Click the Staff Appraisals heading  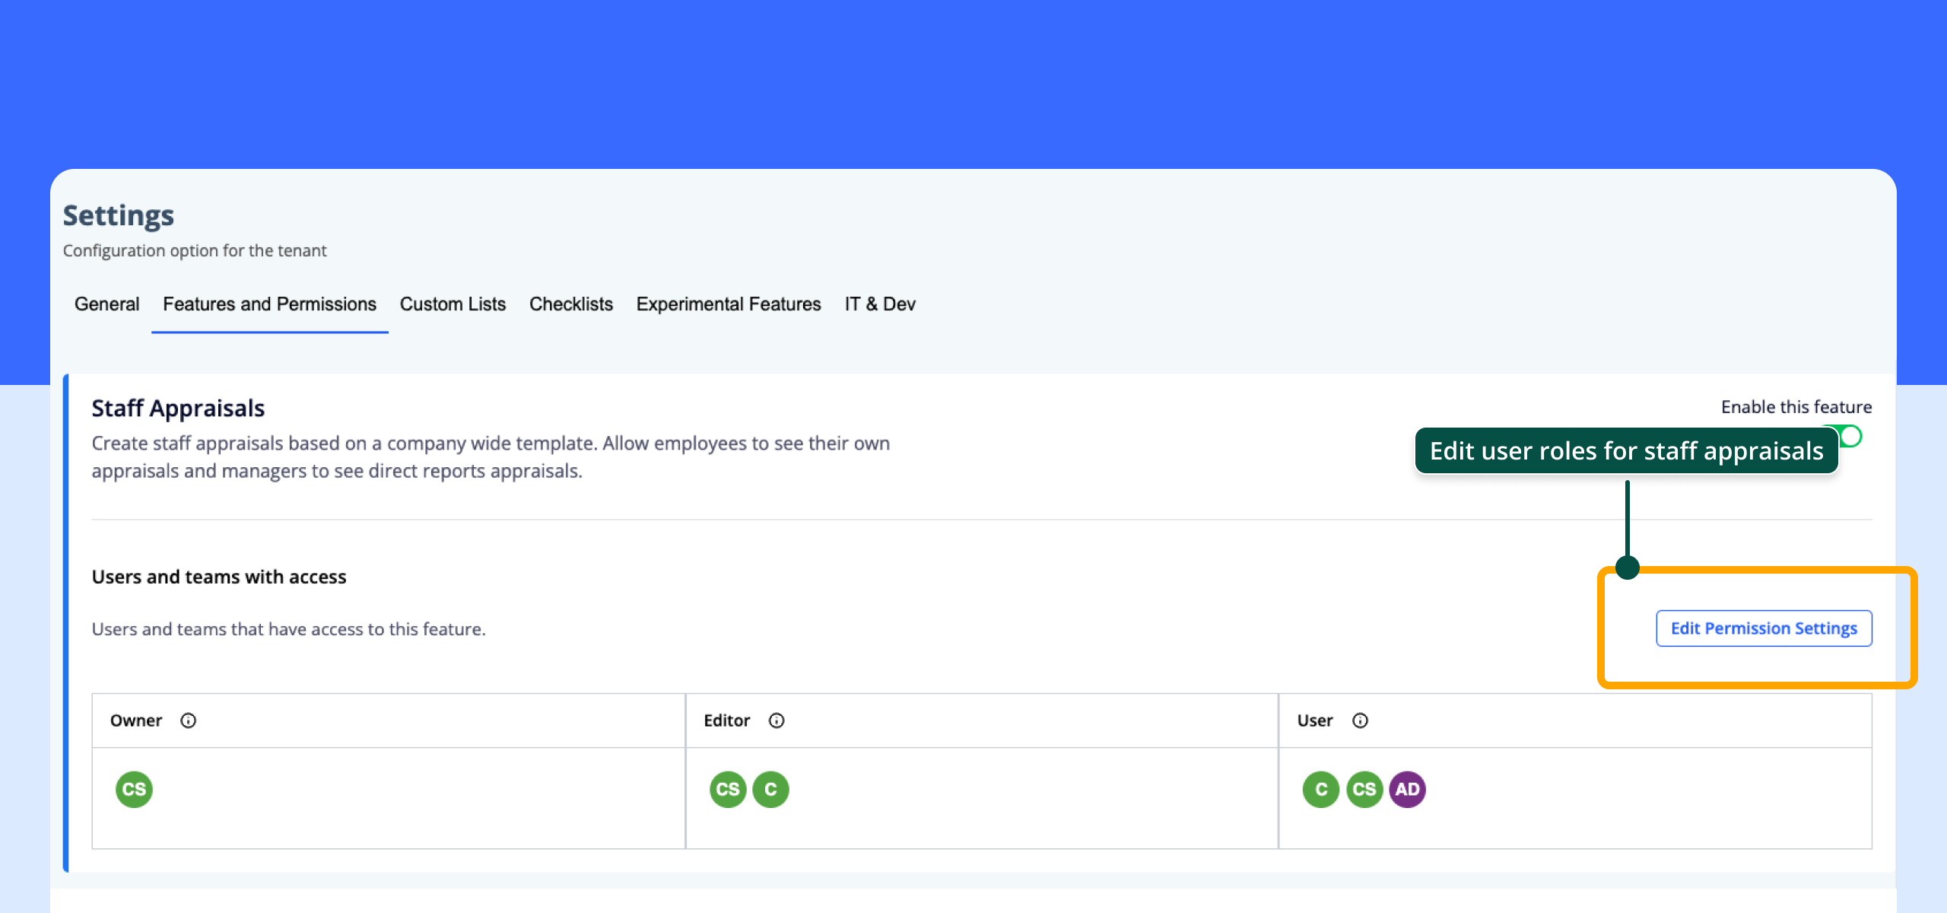coord(178,409)
